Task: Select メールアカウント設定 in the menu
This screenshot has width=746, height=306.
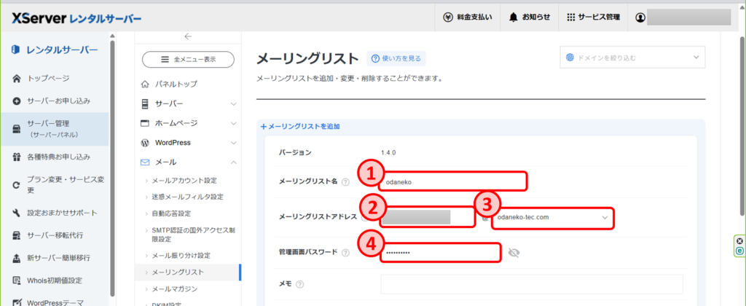Action: (184, 180)
